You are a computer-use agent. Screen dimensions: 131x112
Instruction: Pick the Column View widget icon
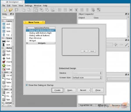pos(4,86)
